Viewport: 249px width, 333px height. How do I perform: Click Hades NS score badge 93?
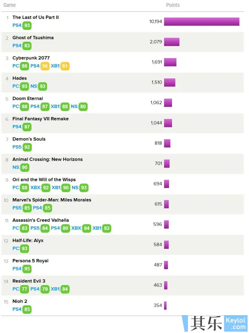click(x=42, y=86)
